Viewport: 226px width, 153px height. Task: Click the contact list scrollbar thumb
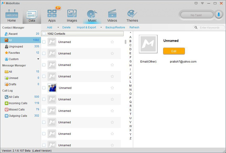(125, 42)
